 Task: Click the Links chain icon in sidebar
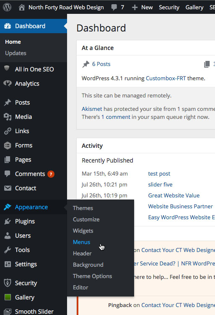8,131
